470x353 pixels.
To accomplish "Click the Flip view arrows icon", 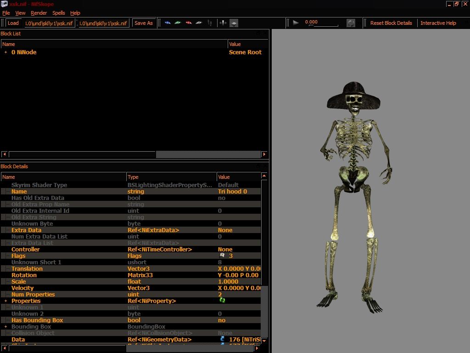I will tap(223, 23).
